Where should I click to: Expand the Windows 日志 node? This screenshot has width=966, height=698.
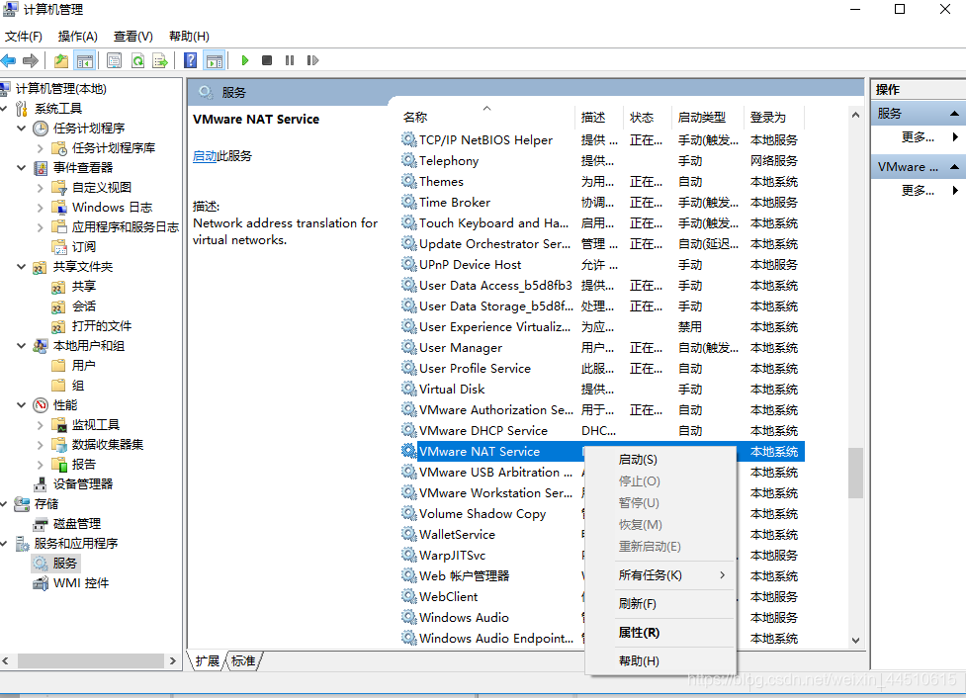point(41,207)
